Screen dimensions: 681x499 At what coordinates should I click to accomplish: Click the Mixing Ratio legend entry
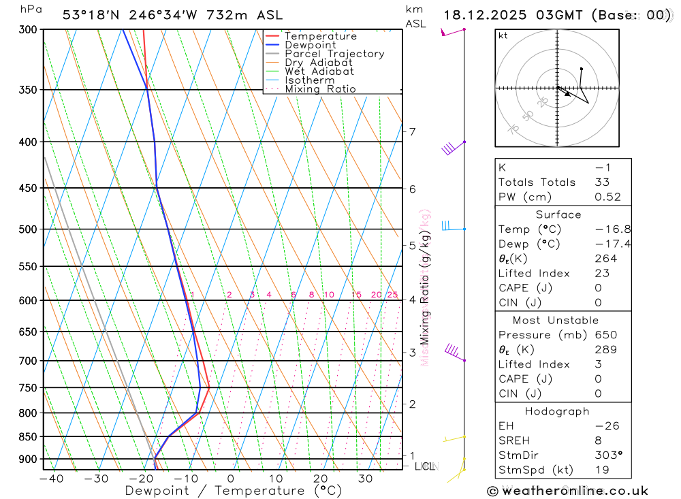[311, 89]
